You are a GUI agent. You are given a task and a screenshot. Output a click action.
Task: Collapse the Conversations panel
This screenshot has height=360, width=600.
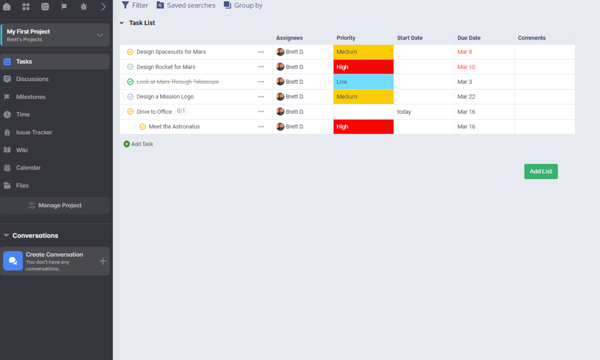6,235
